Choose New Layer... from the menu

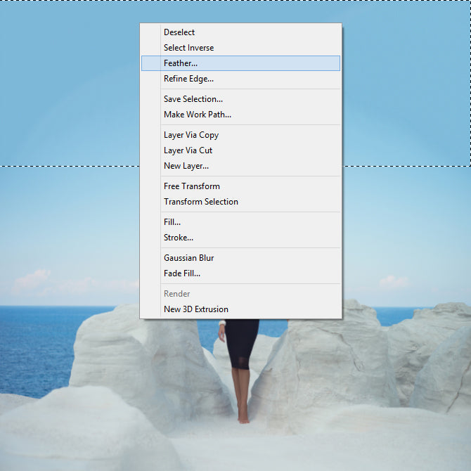coord(240,166)
